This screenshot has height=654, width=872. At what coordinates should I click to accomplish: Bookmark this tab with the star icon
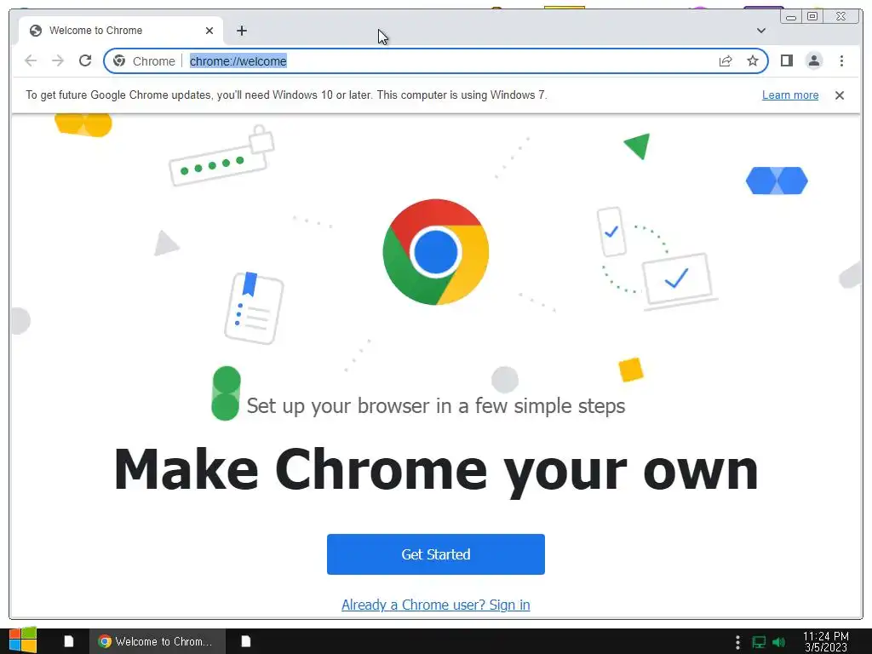(753, 60)
